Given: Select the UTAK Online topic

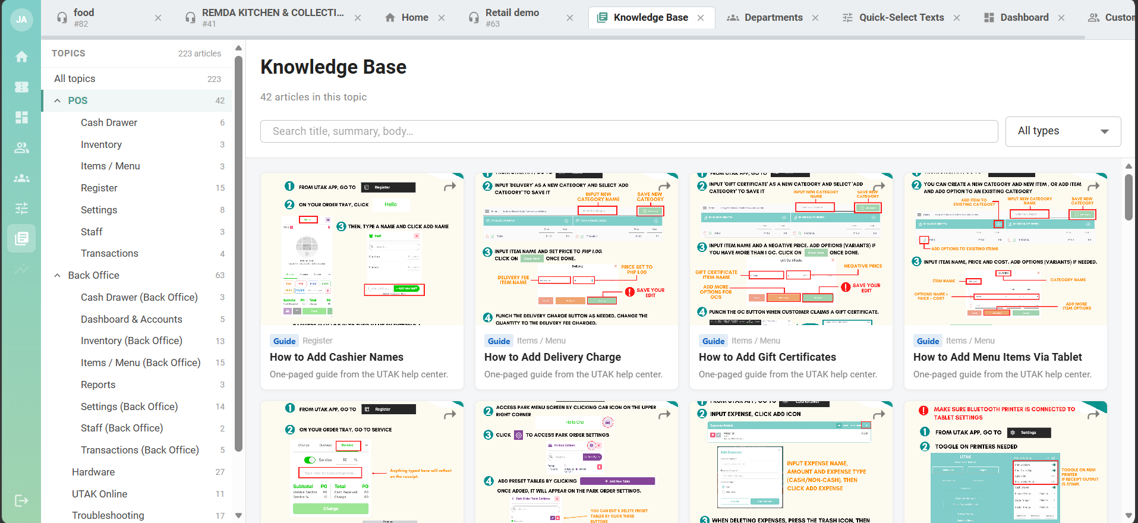Looking at the screenshot, I should pos(137,494).
